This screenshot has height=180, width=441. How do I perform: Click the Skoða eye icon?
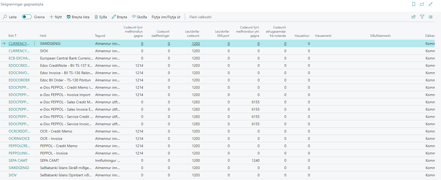click(134, 17)
